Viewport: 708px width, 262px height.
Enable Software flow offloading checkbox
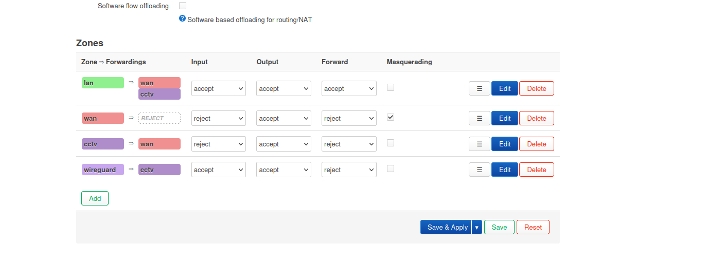point(183,6)
